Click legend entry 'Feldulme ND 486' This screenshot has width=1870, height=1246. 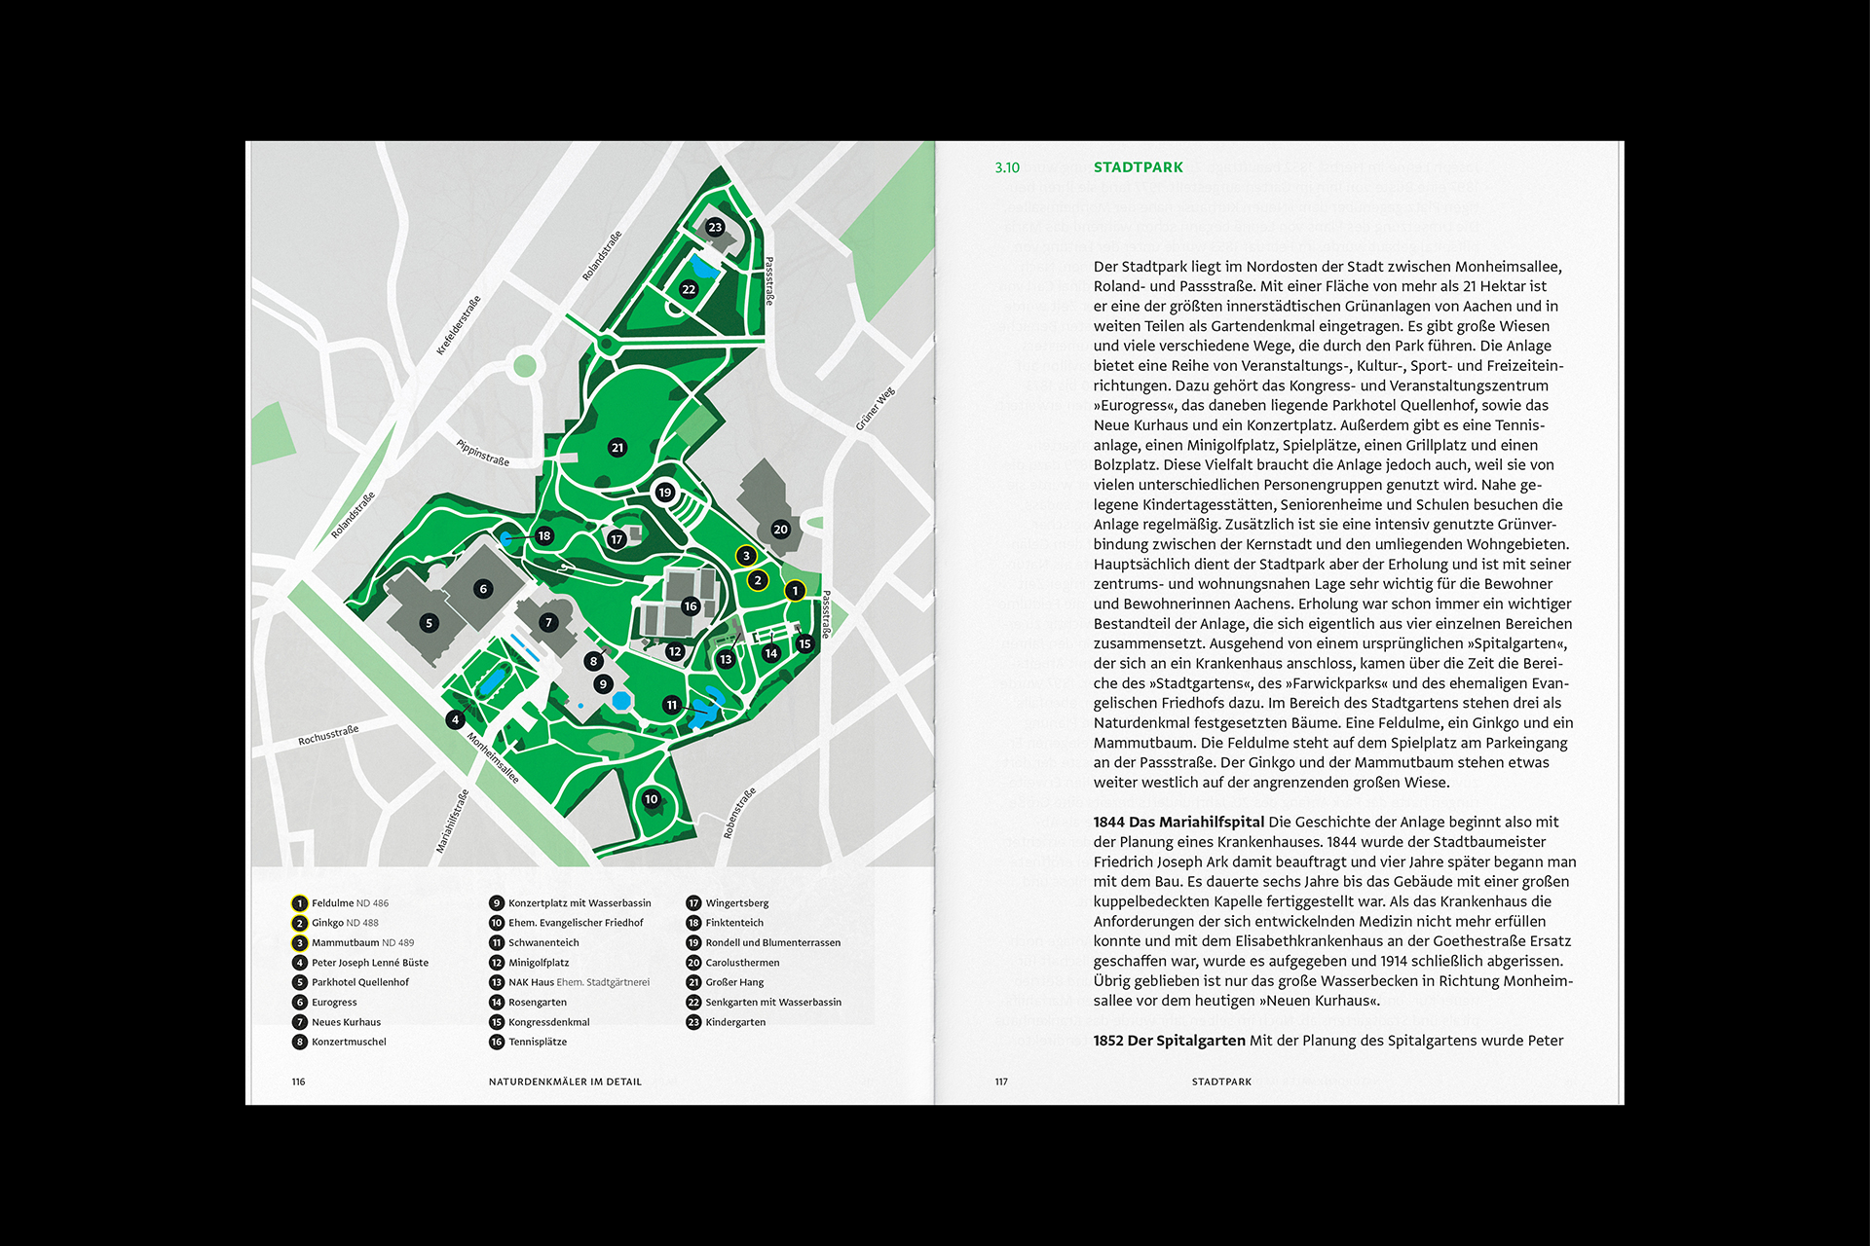pyautogui.click(x=340, y=903)
